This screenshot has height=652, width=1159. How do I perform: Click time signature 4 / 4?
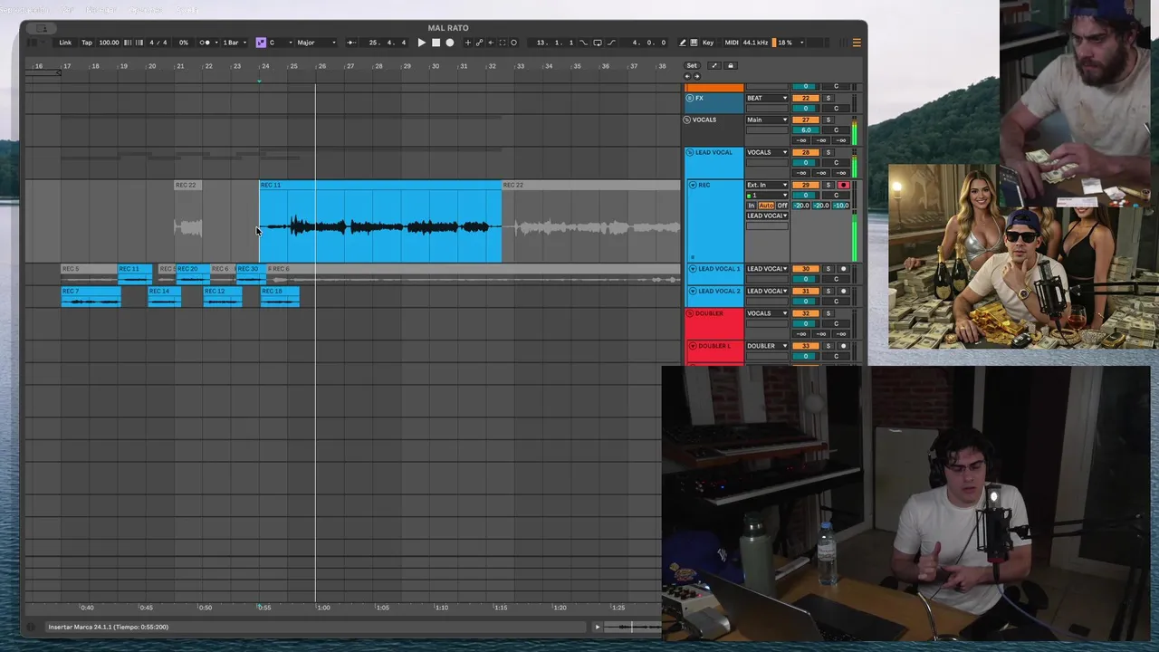tap(158, 43)
